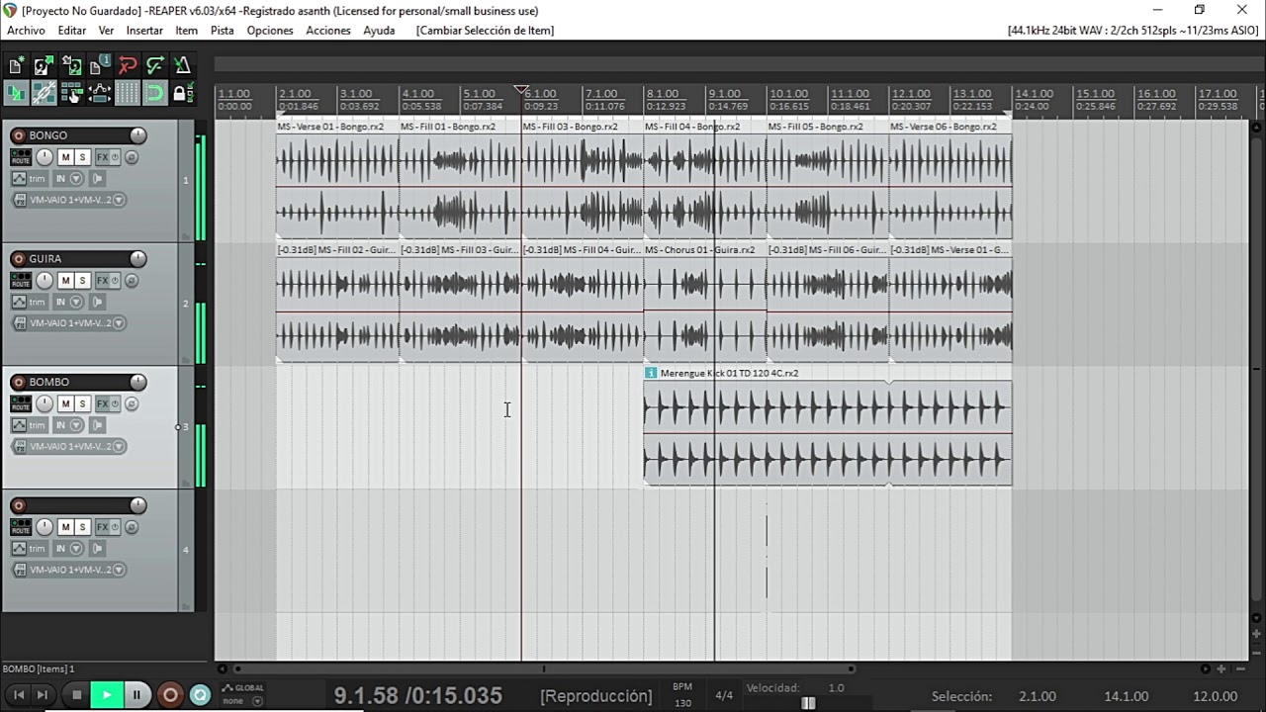
Task: Open the Insertar menu
Action: point(144,31)
